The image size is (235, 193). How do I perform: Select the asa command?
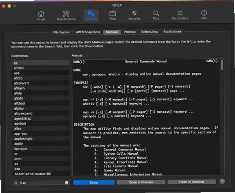pos(41,169)
